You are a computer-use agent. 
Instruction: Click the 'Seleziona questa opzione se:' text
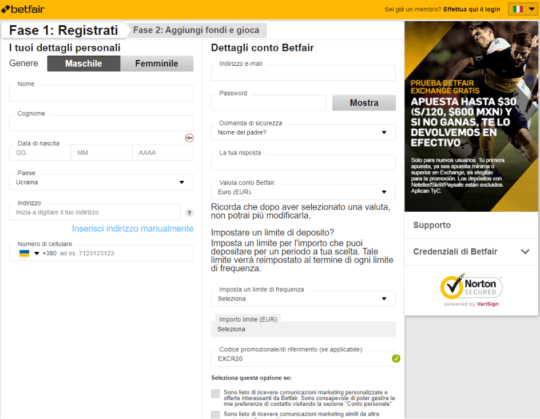pos(251,378)
